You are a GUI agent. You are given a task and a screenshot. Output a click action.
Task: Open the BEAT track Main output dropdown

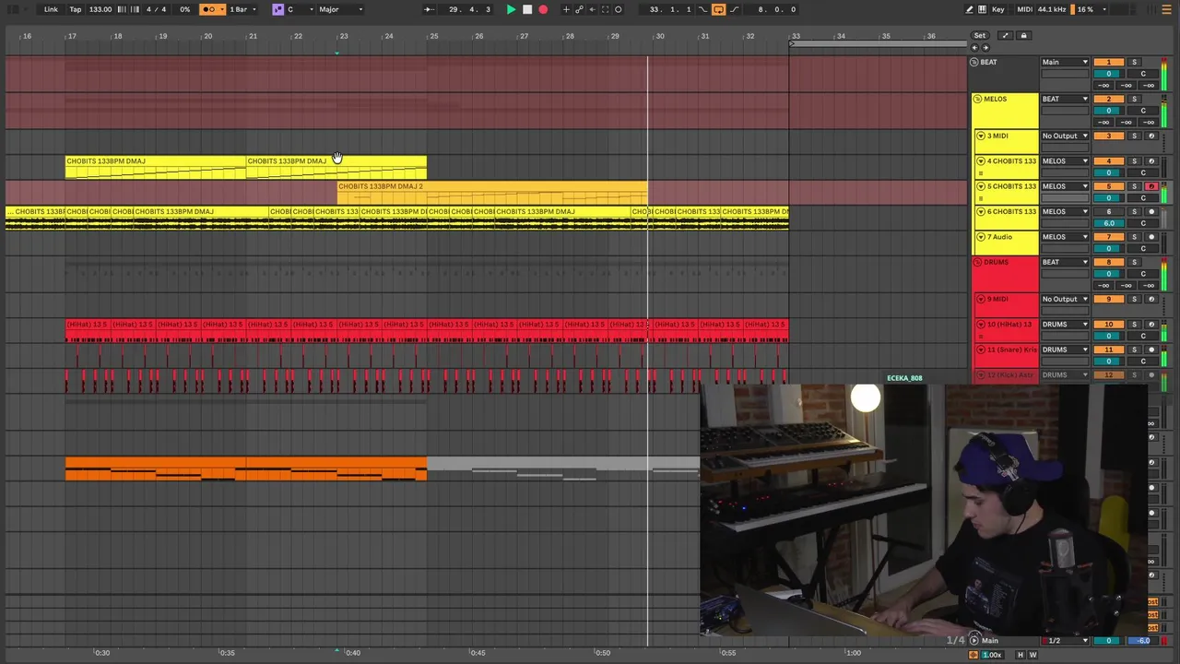pyautogui.click(x=1065, y=62)
